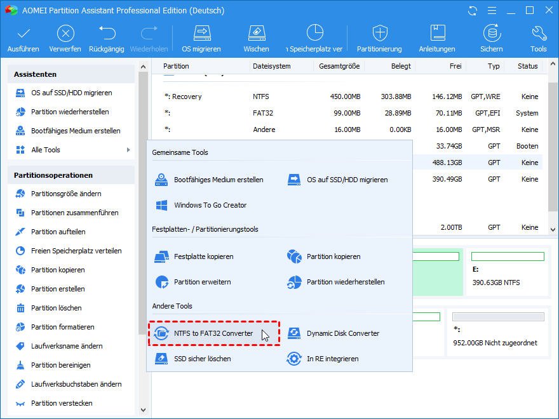
Task: Launch Windows To Go Creator
Action: (x=201, y=205)
